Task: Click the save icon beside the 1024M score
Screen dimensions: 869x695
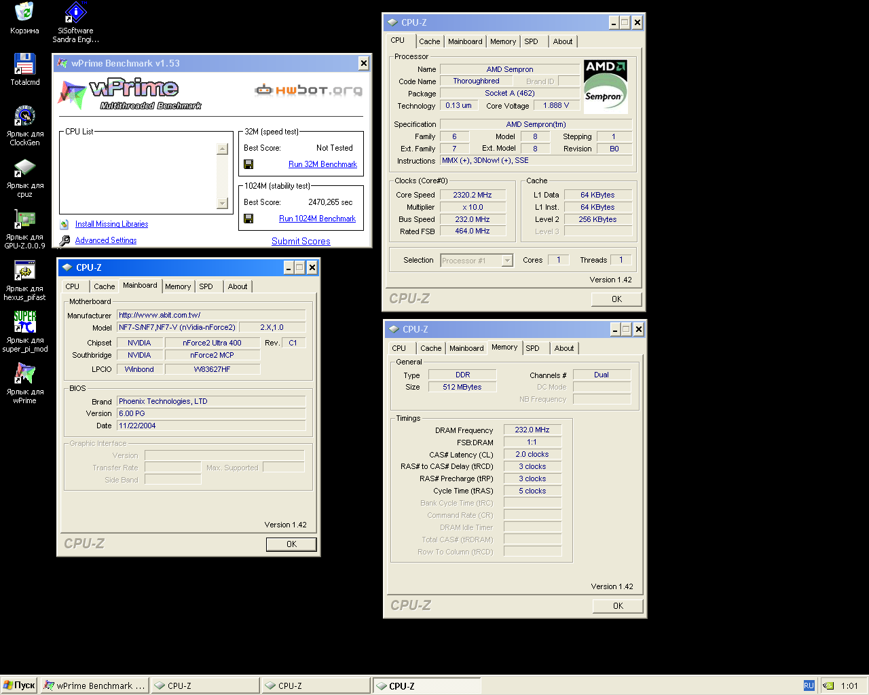Action: (x=248, y=219)
